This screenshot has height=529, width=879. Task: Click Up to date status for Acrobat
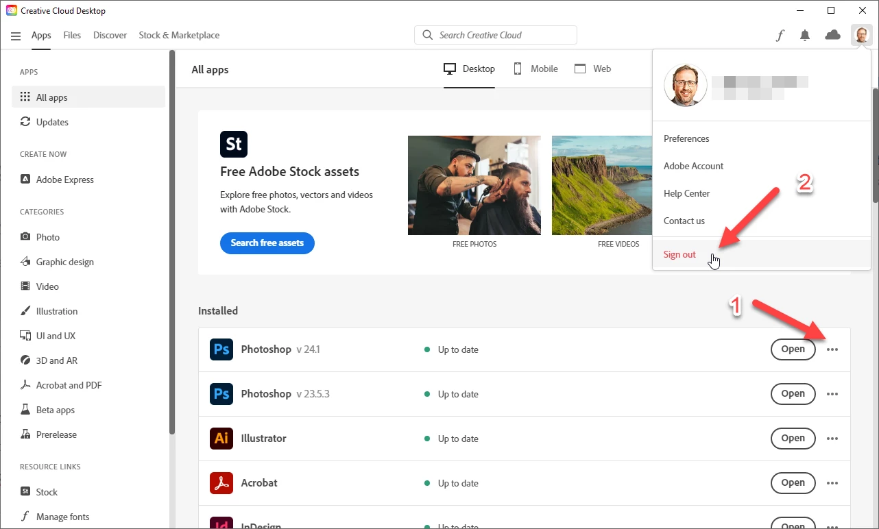coord(451,483)
